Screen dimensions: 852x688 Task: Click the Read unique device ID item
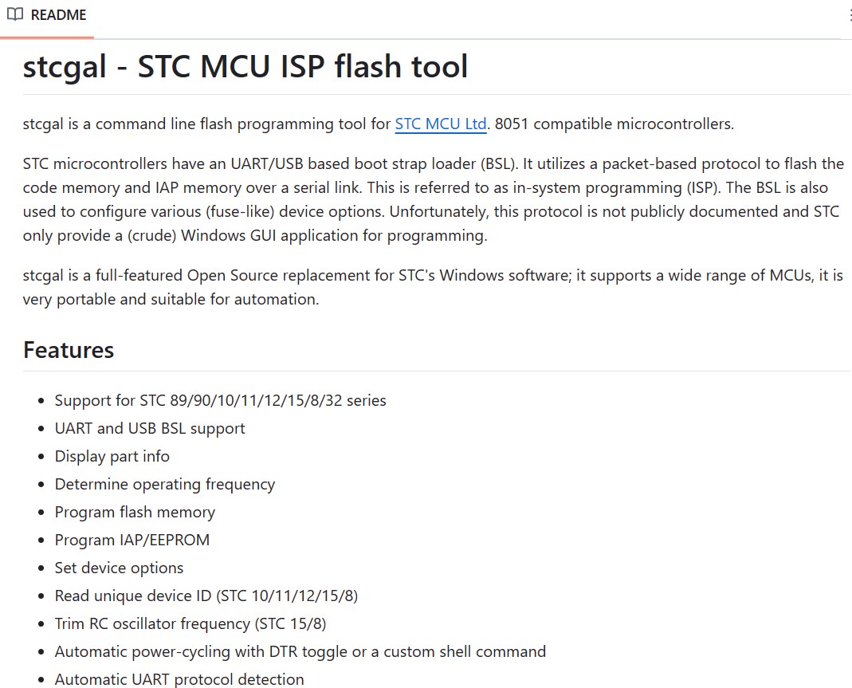pyautogui.click(x=206, y=596)
